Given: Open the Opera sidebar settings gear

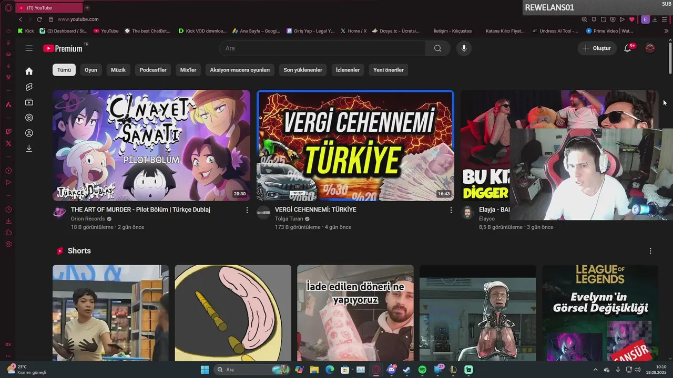Looking at the screenshot, I should 8,244.
